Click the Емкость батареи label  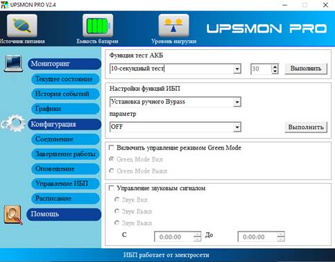point(97,42)
